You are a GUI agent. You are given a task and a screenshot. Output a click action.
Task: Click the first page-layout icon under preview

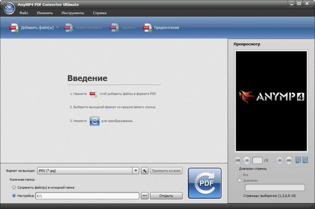(x=298, y=160)
